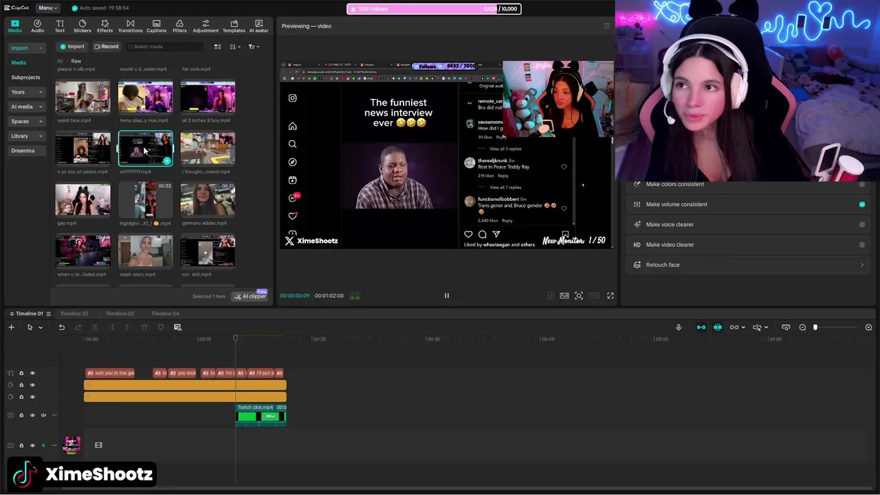Expand the AI media section
This screenshot has width=880, height=495.
click(26, 107)
